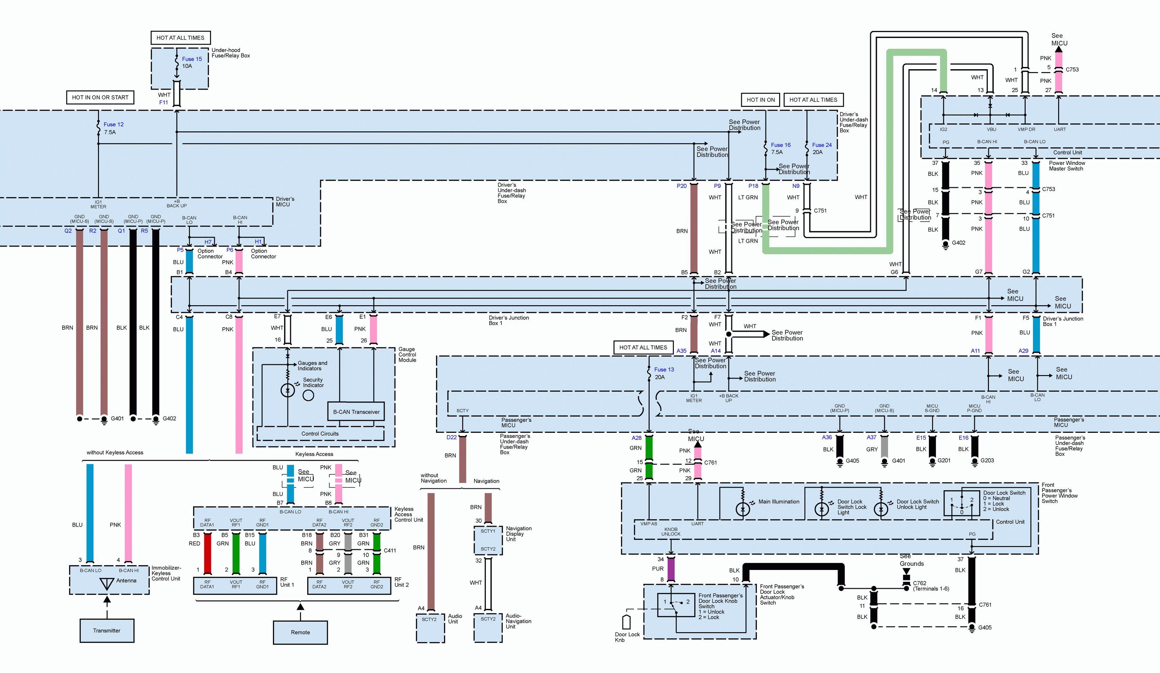Image resolution: width=1160 pixels, height=673 pixels.
Task: Click the Remote box
Action: click(x=300, y=632)
